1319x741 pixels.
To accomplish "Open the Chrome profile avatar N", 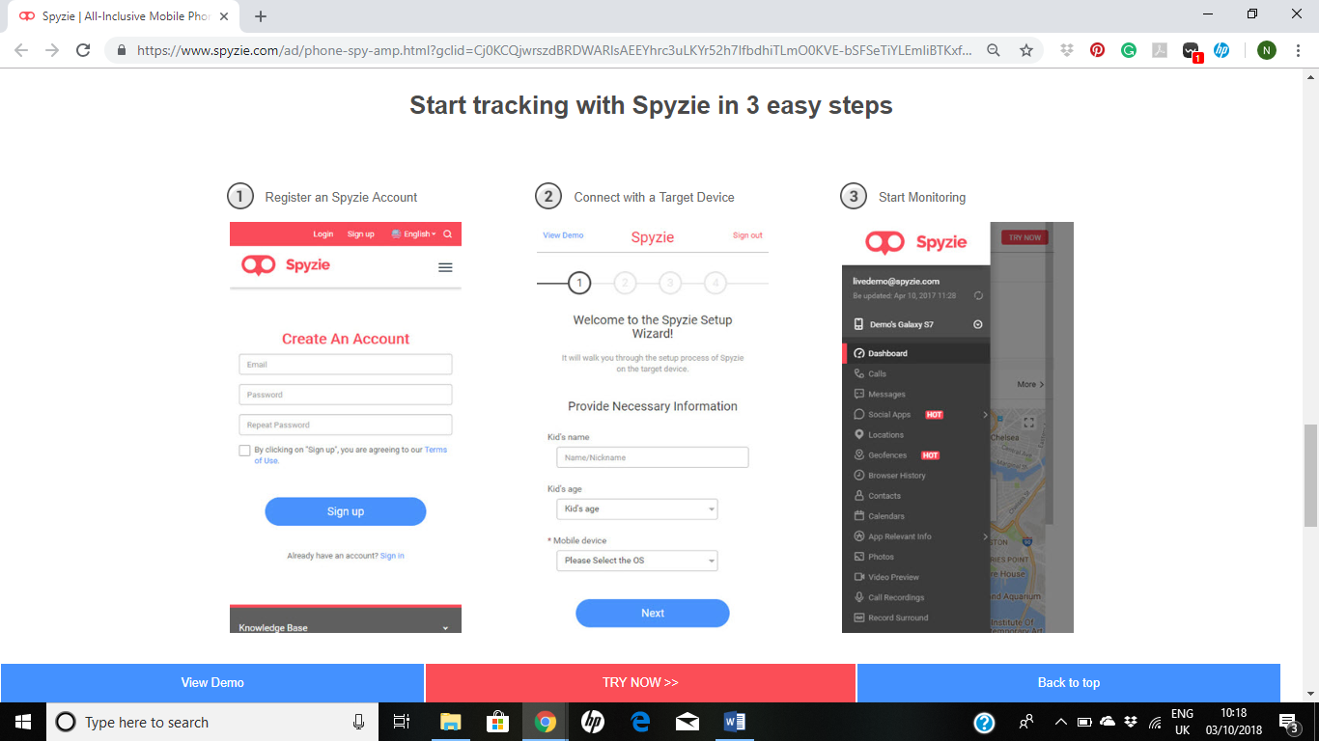I will (x=1267, y=50).
